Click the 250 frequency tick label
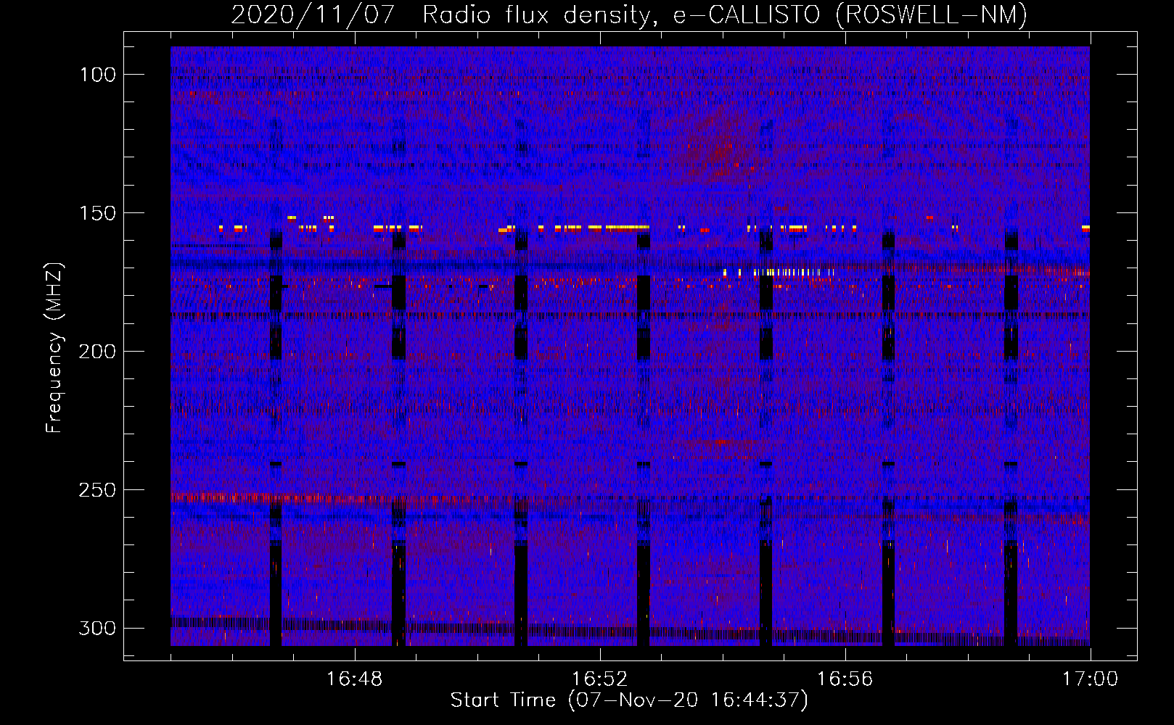 pyautogui.click(x=97, y=490)
